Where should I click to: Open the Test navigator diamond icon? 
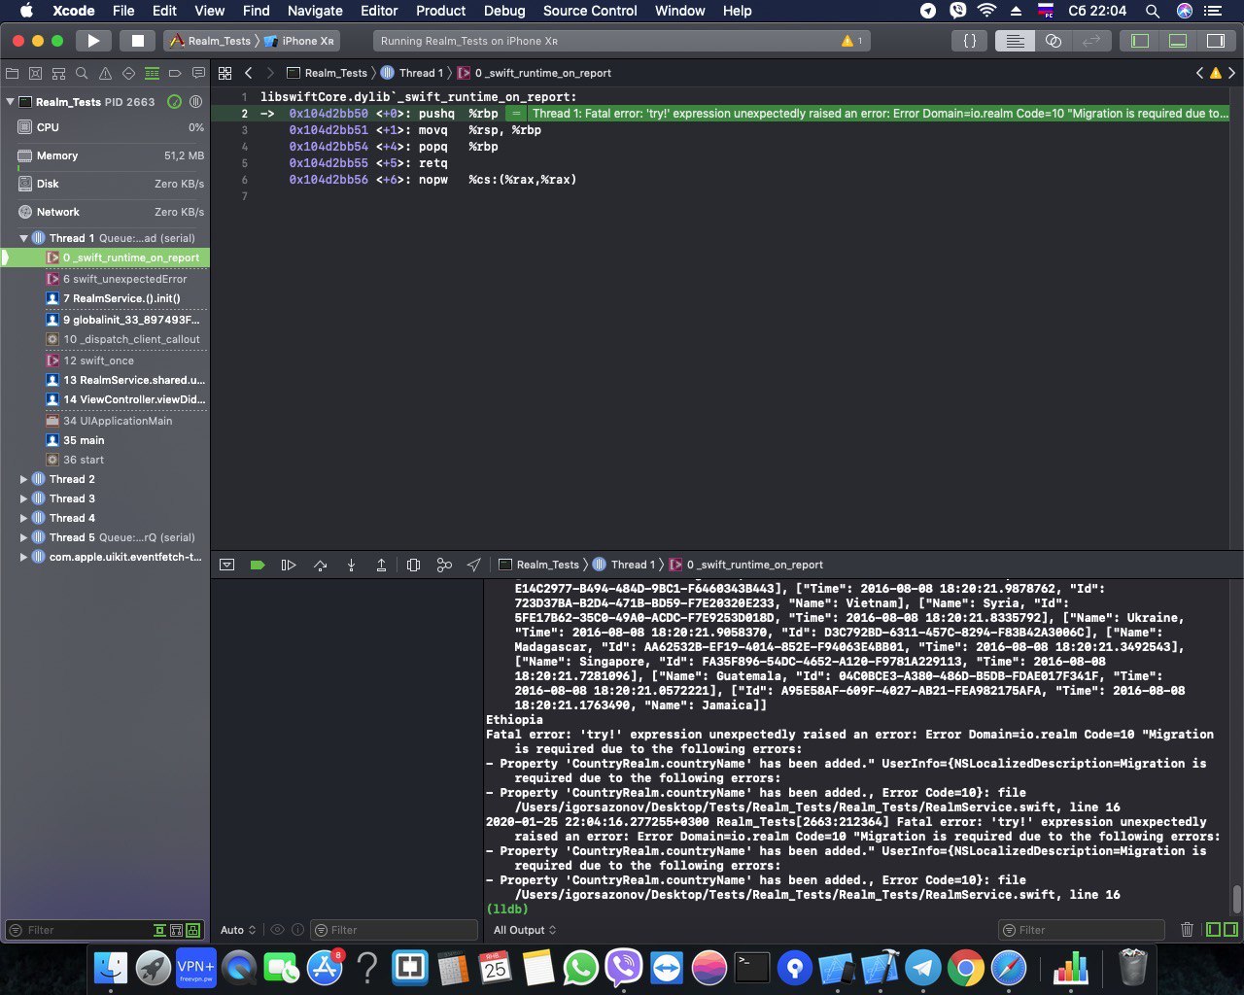(128, 73)
